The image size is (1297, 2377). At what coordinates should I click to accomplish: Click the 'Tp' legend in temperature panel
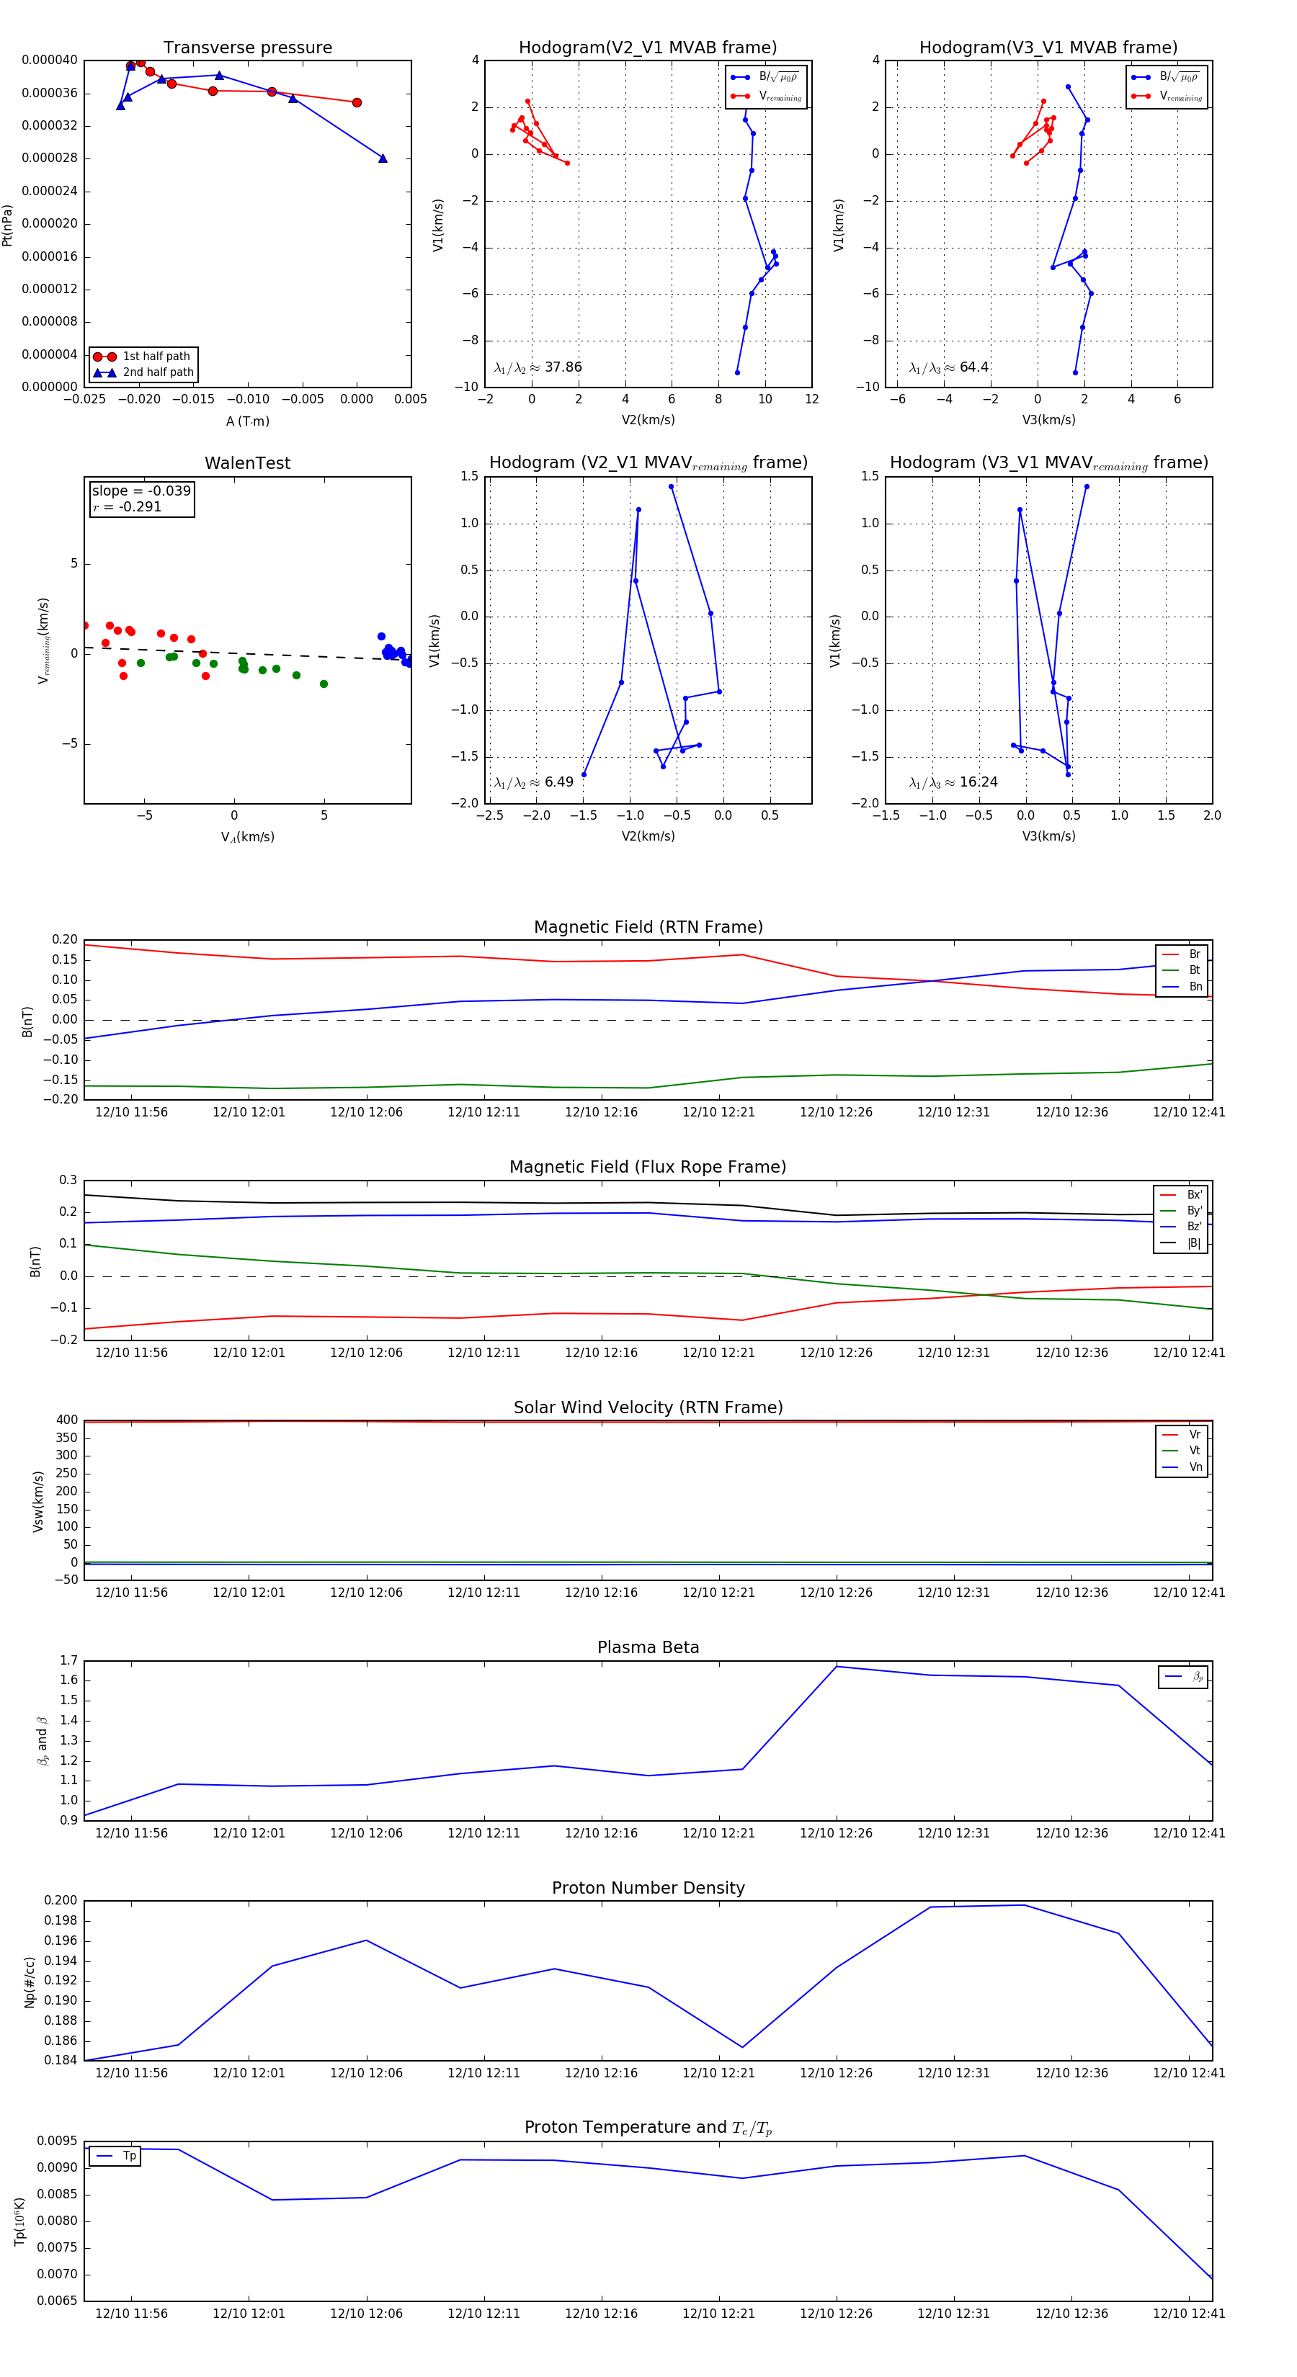click(115, 2156)
